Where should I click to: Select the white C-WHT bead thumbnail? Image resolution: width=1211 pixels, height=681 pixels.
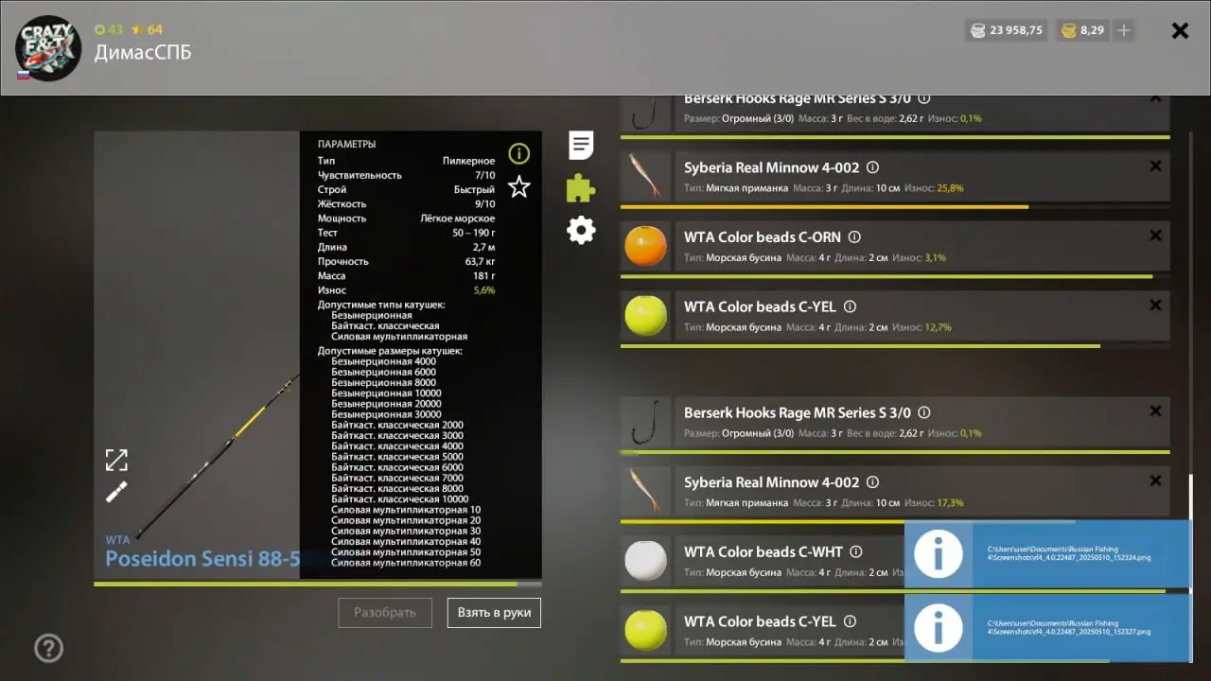tap(645, 561)
